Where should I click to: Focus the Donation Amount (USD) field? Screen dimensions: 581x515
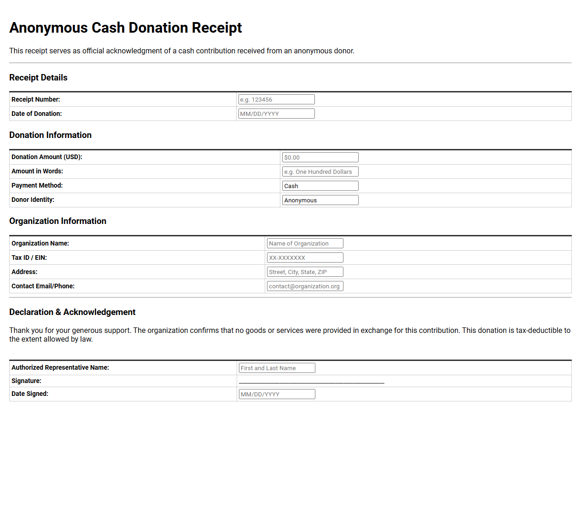tap(320, 157)
